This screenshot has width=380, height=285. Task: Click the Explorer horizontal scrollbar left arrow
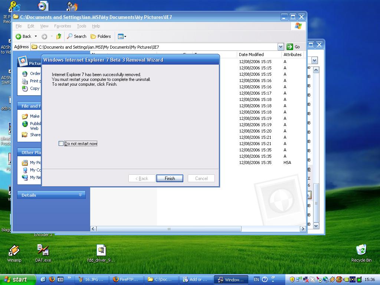tap(93, 229)
